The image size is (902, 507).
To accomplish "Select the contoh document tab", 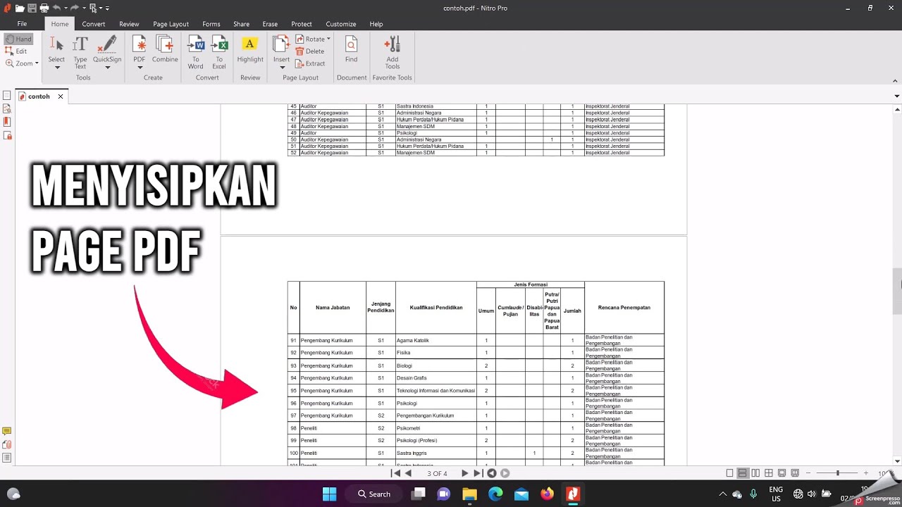I will pos(40,96).
